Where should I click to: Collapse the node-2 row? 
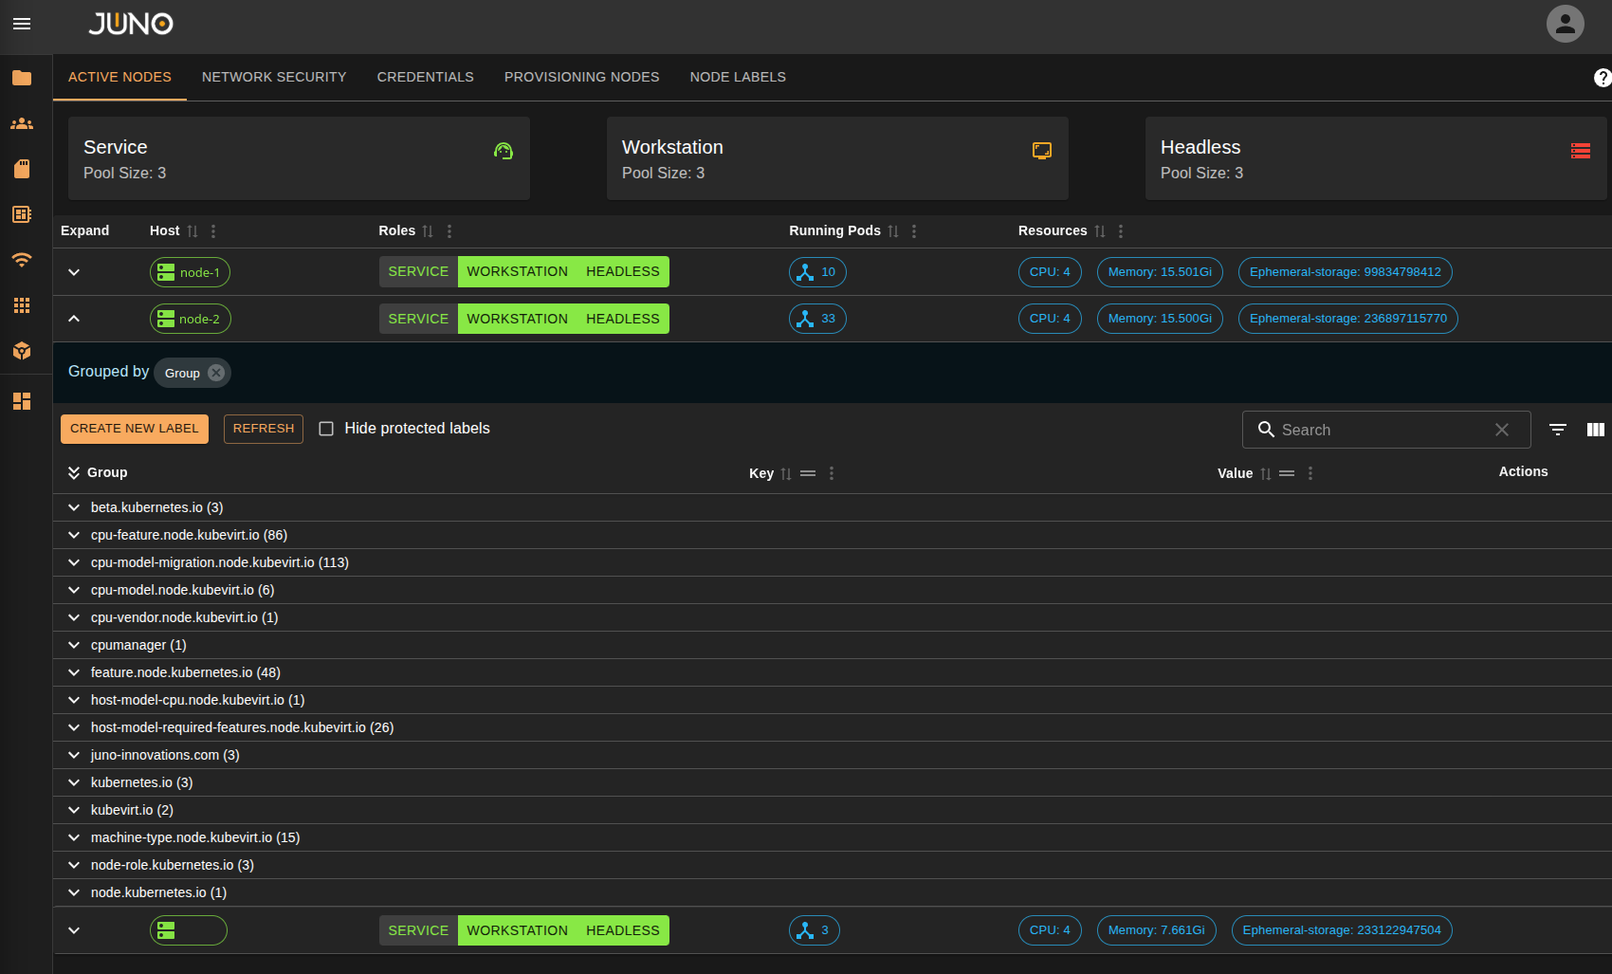(x=74, y=319)
